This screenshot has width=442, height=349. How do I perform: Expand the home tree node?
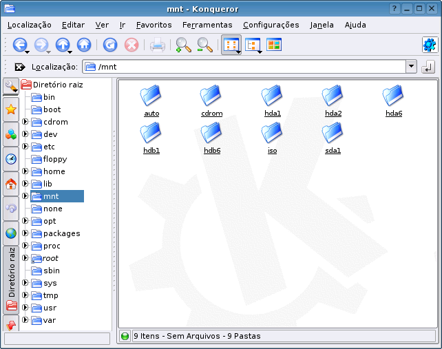[x=25, y=171]
